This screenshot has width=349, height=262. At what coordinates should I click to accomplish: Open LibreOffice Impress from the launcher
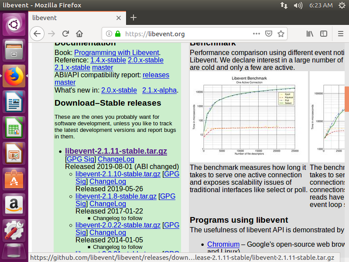pyautogui.click(x=14, y=154)
